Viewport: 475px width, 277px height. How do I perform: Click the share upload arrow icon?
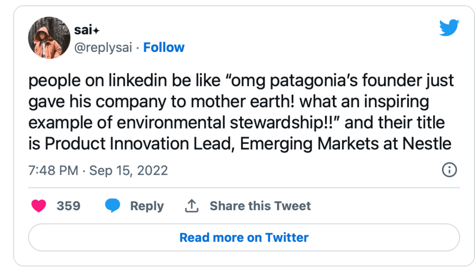click(191, 206)
